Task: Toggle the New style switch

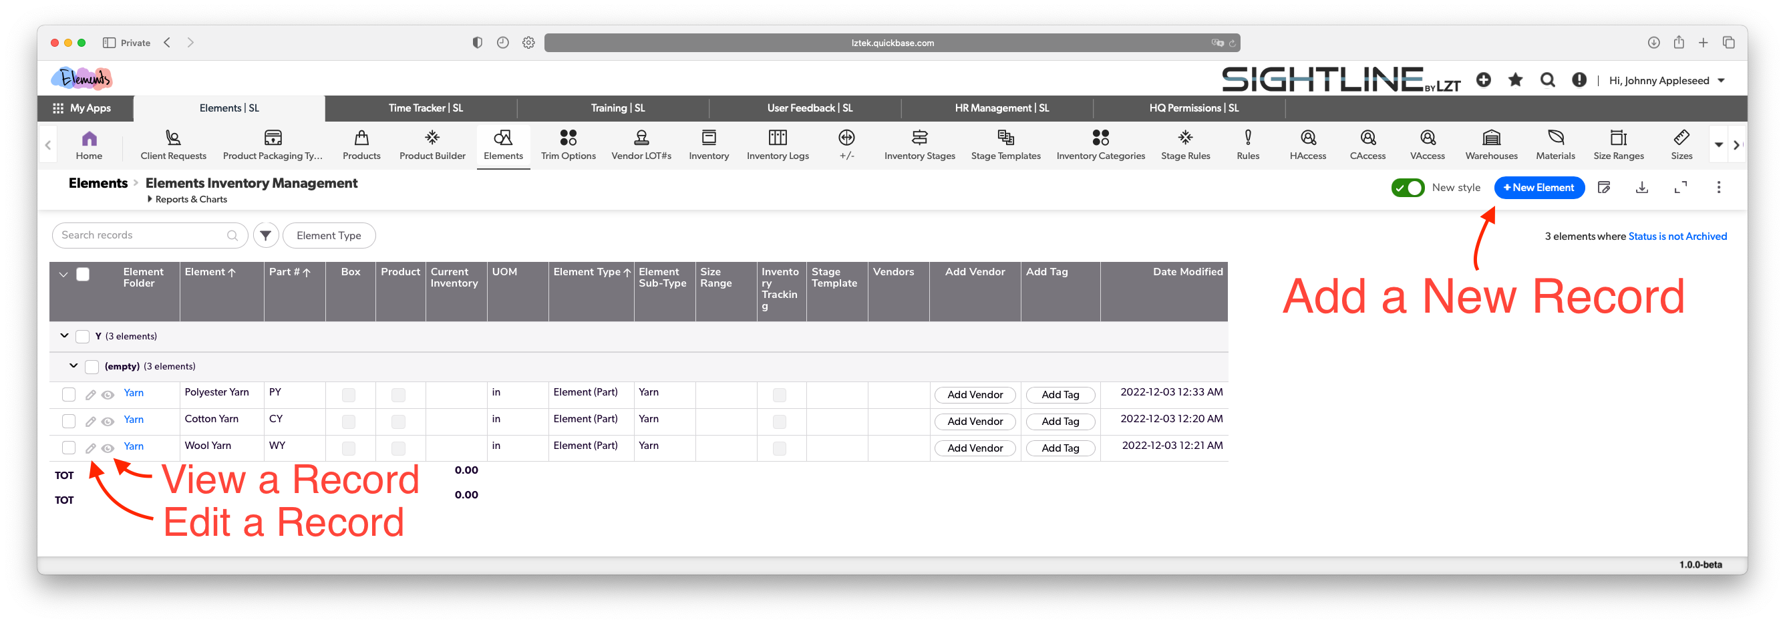Action: [x=1407, y=188]
